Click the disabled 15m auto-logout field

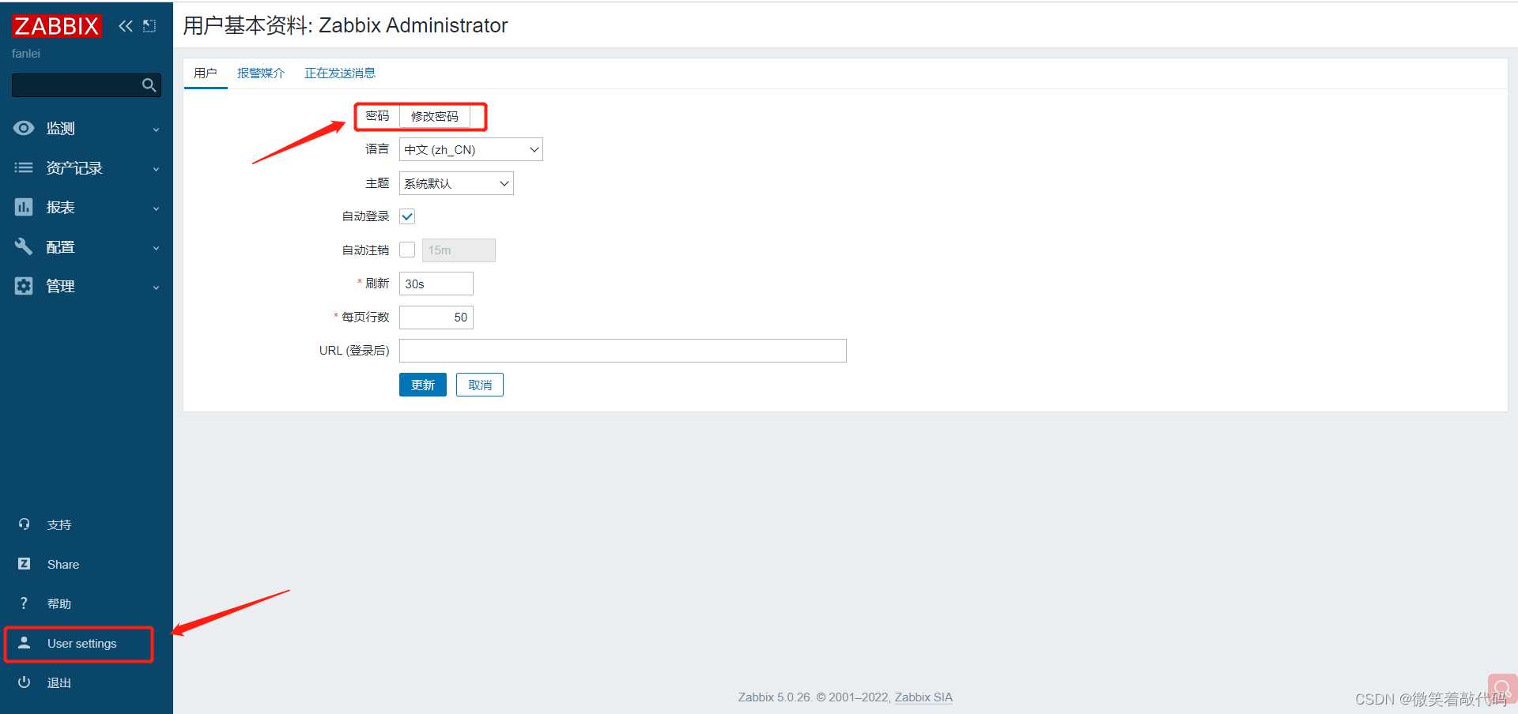[459, 250]
